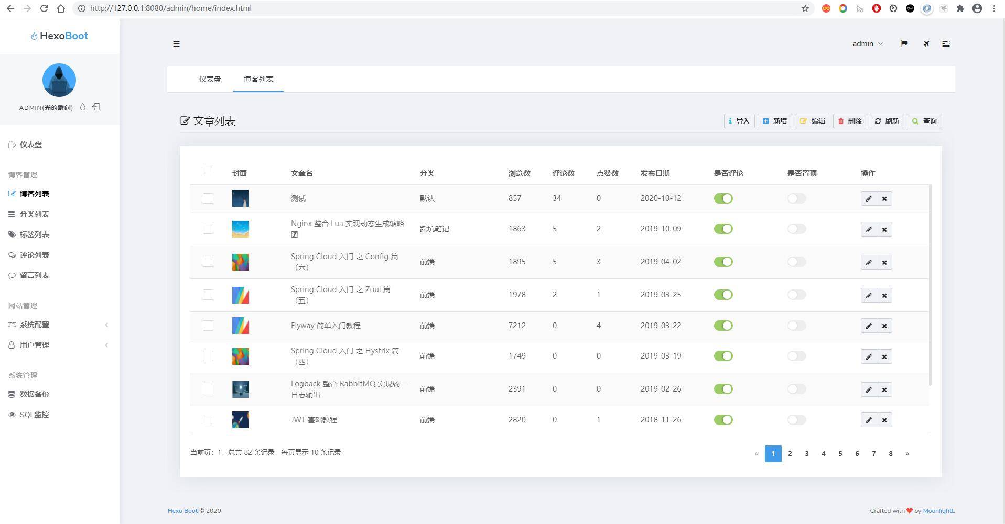Check the select-all checkbox in table header
The height and width of the screenshot is (524, 1005).
click(x=208, y=170)
